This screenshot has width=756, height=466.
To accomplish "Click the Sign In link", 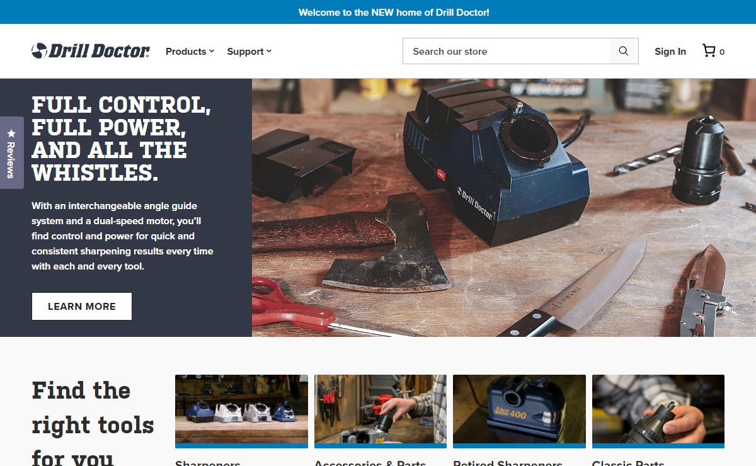I will click(670, 52).
